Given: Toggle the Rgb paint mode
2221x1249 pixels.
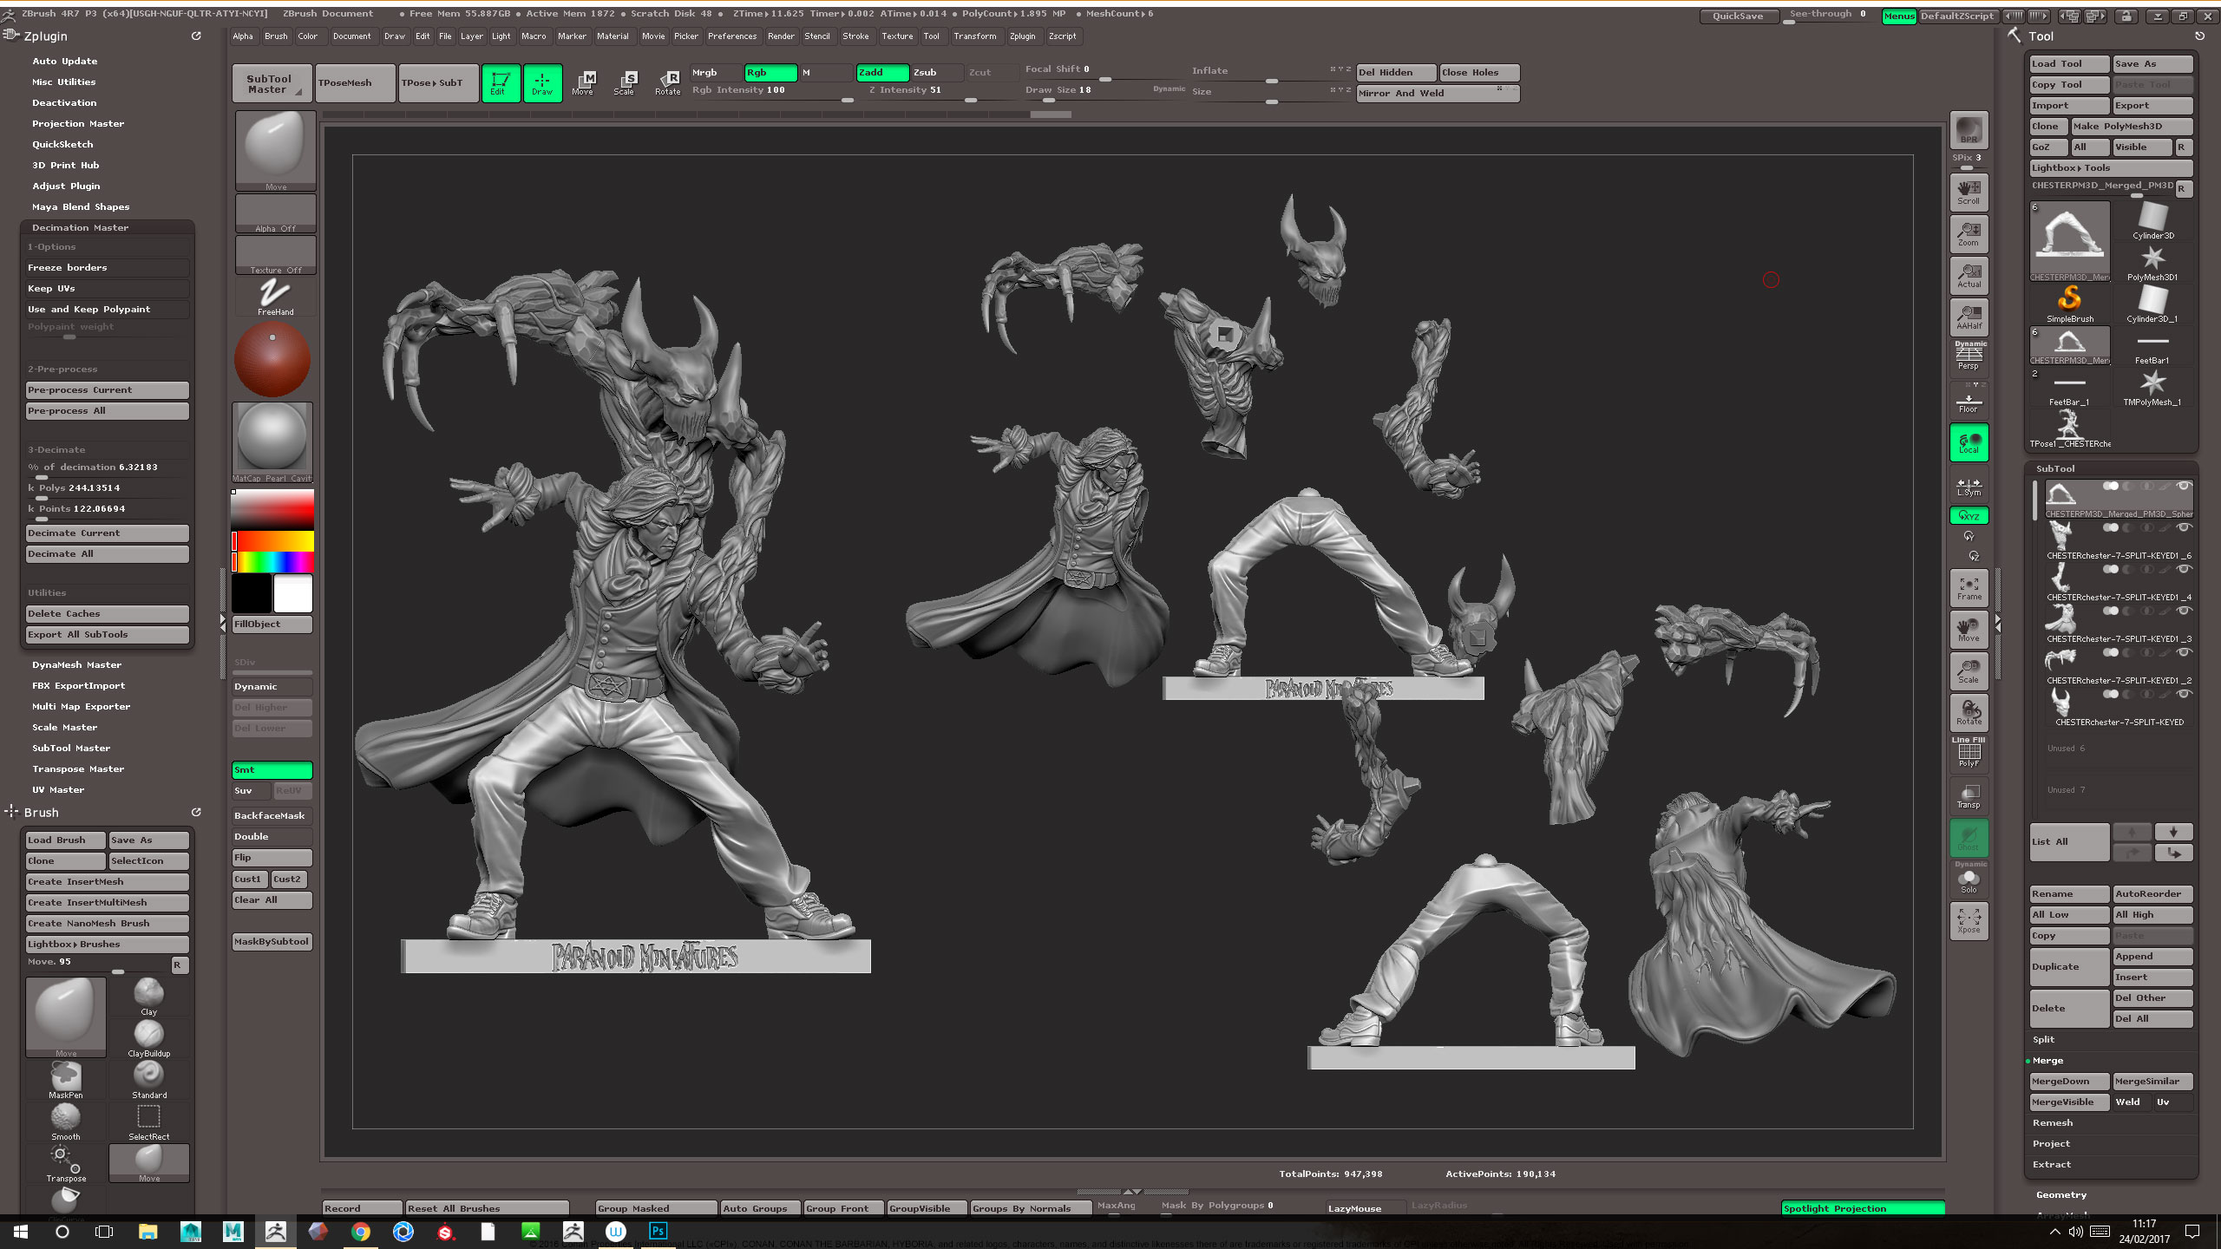Looking at the screenshot, I should (x=770, y=72).
